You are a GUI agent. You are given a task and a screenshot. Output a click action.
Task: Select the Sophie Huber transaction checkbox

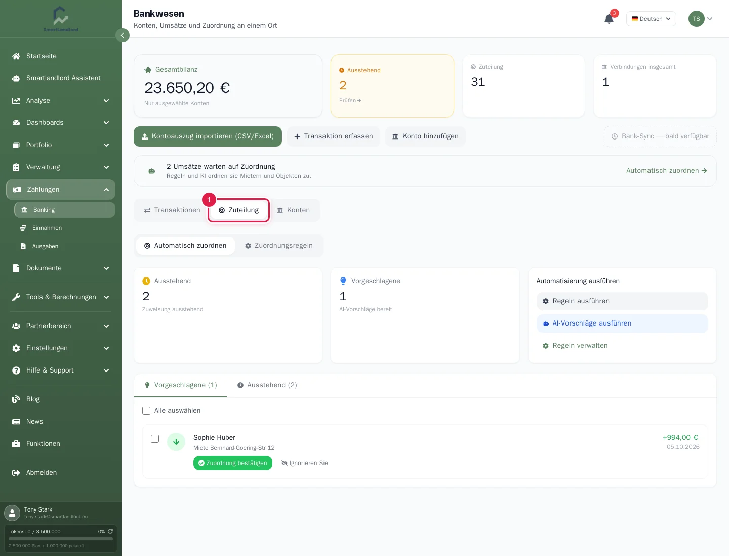[155, 439]
